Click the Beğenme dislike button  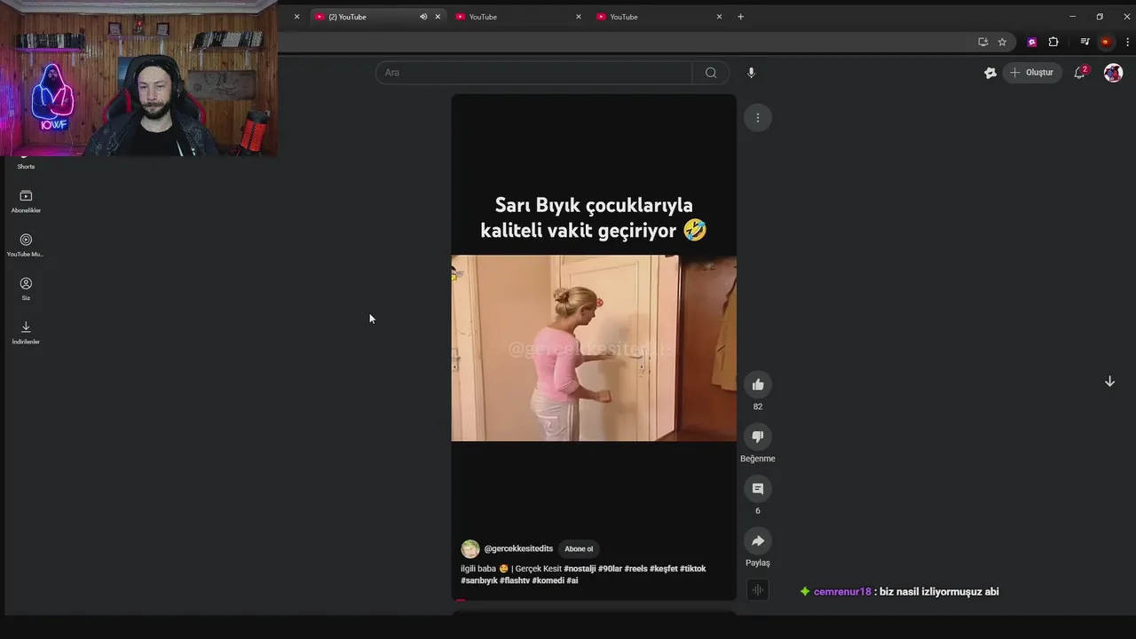(758, 437)
